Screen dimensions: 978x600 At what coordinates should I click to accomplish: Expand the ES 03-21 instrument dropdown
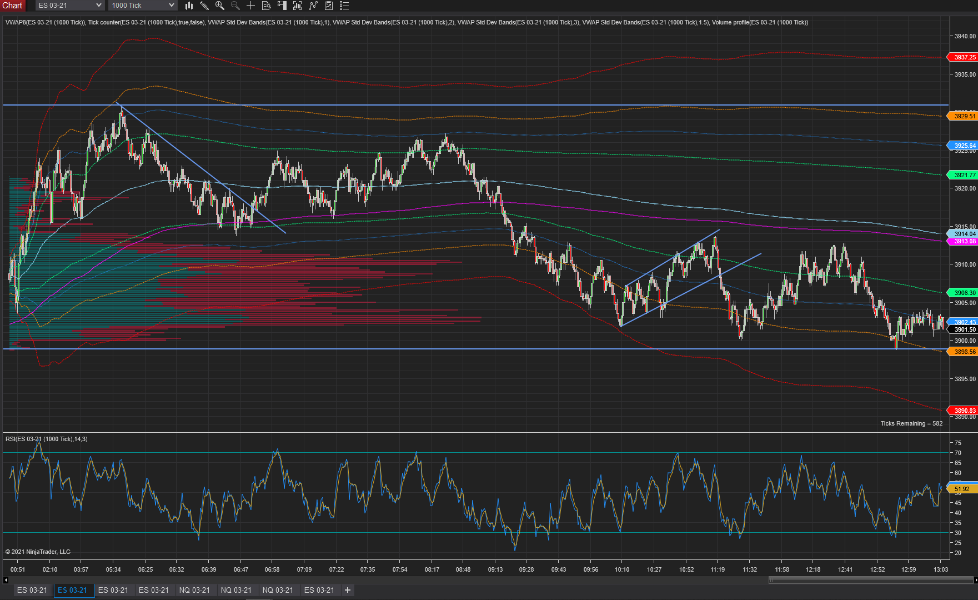70,6
